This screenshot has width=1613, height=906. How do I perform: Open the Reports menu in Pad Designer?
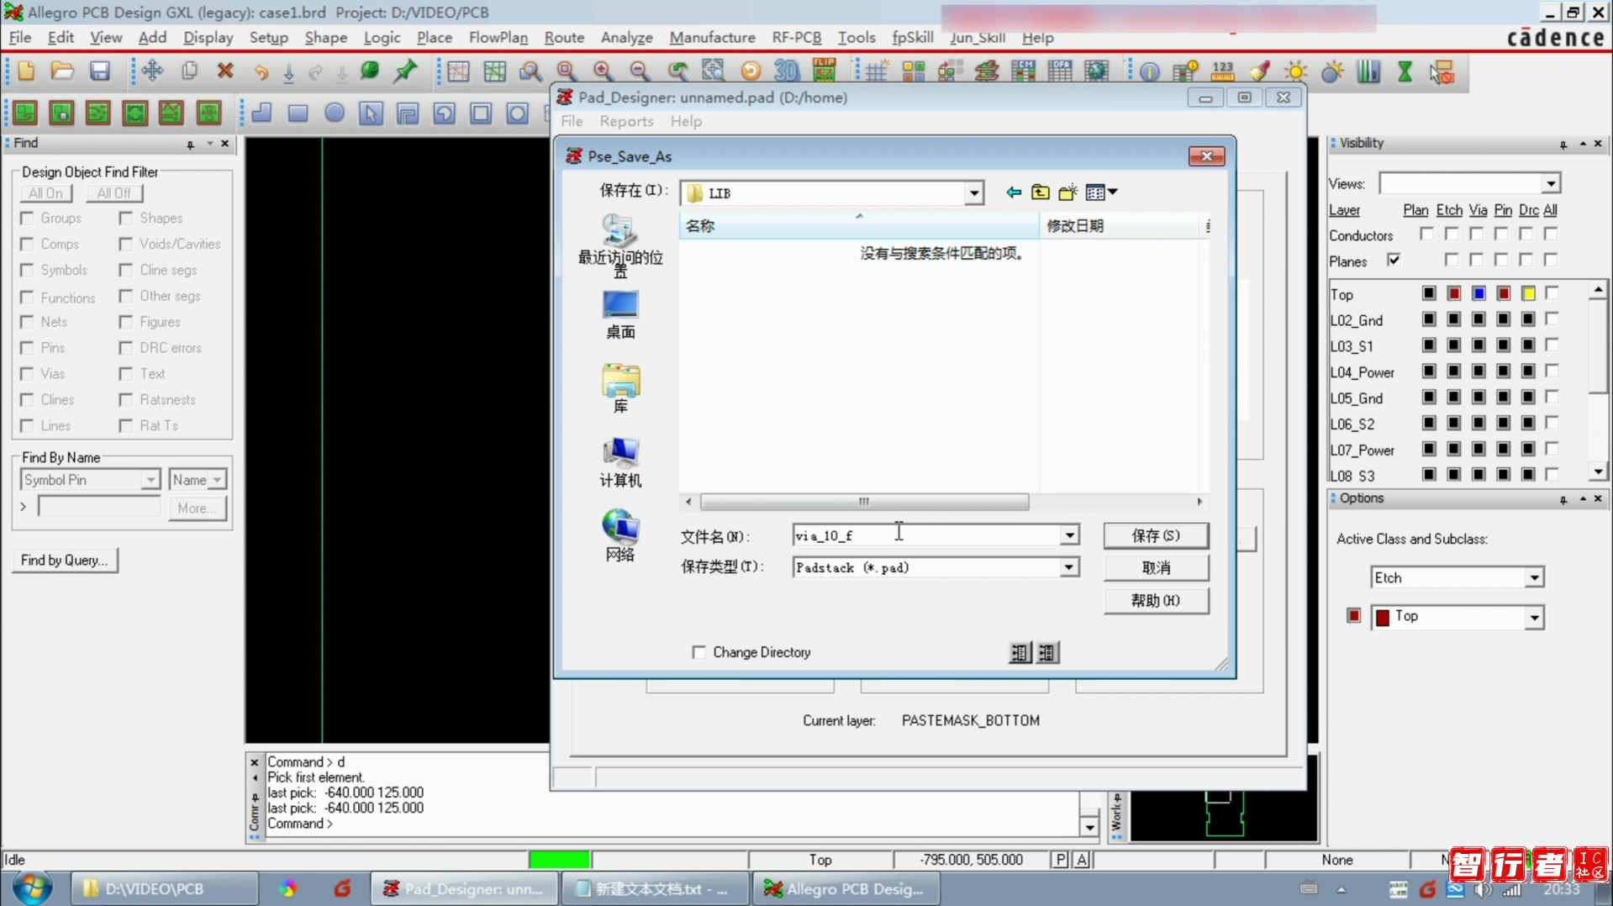point(626,121)
